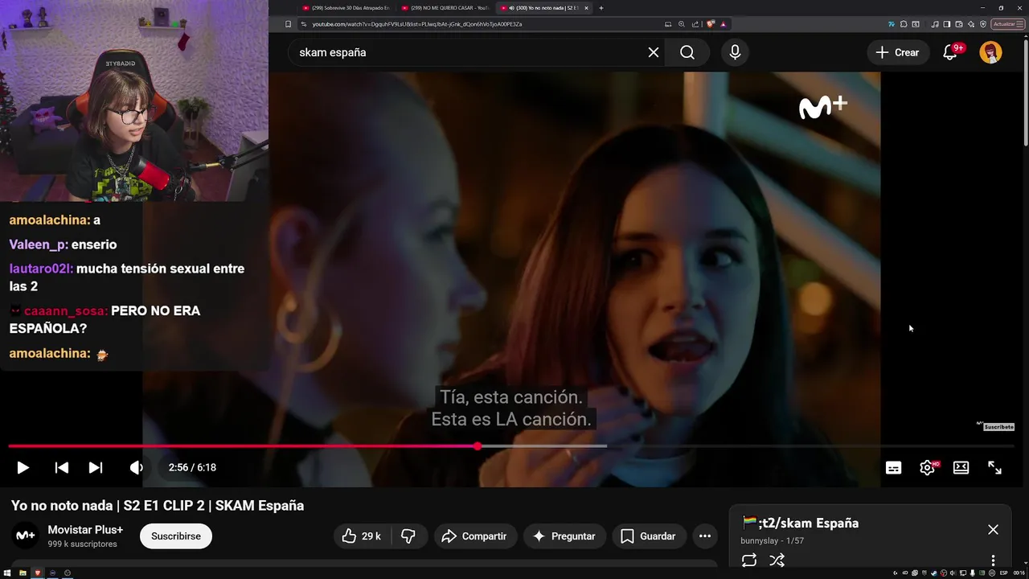This screenshot has width=1029, height=579.
Task: Open the video settings gear menu
Action: click(x=927, y=467)
